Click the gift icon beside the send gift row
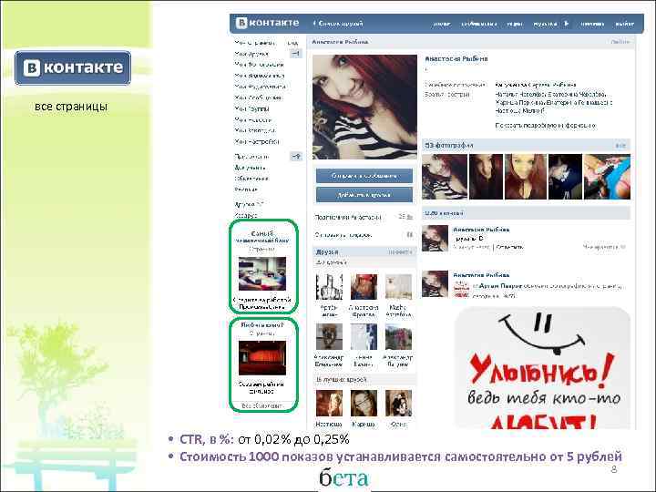This screenshot has width=656, height=492. coord(409,235)
